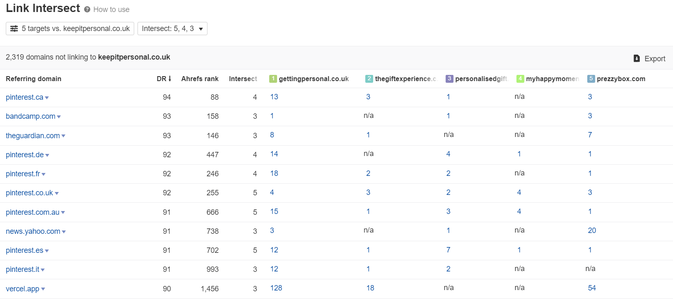Click the Export button
673x300 pixels.
(x=649, y=59)
